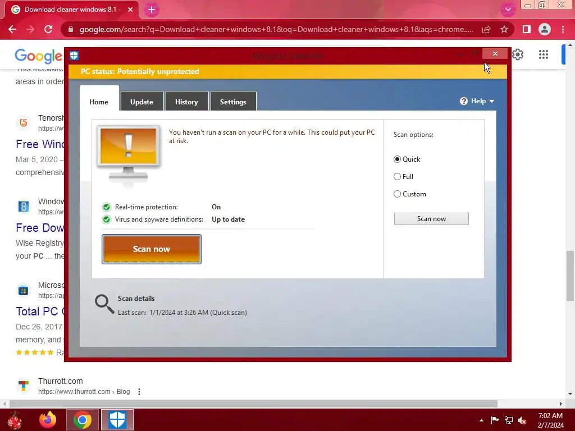The height and width of the screenshot is (431, 575).
Task: Open the Google apps grid
Action: pos(544,54)
